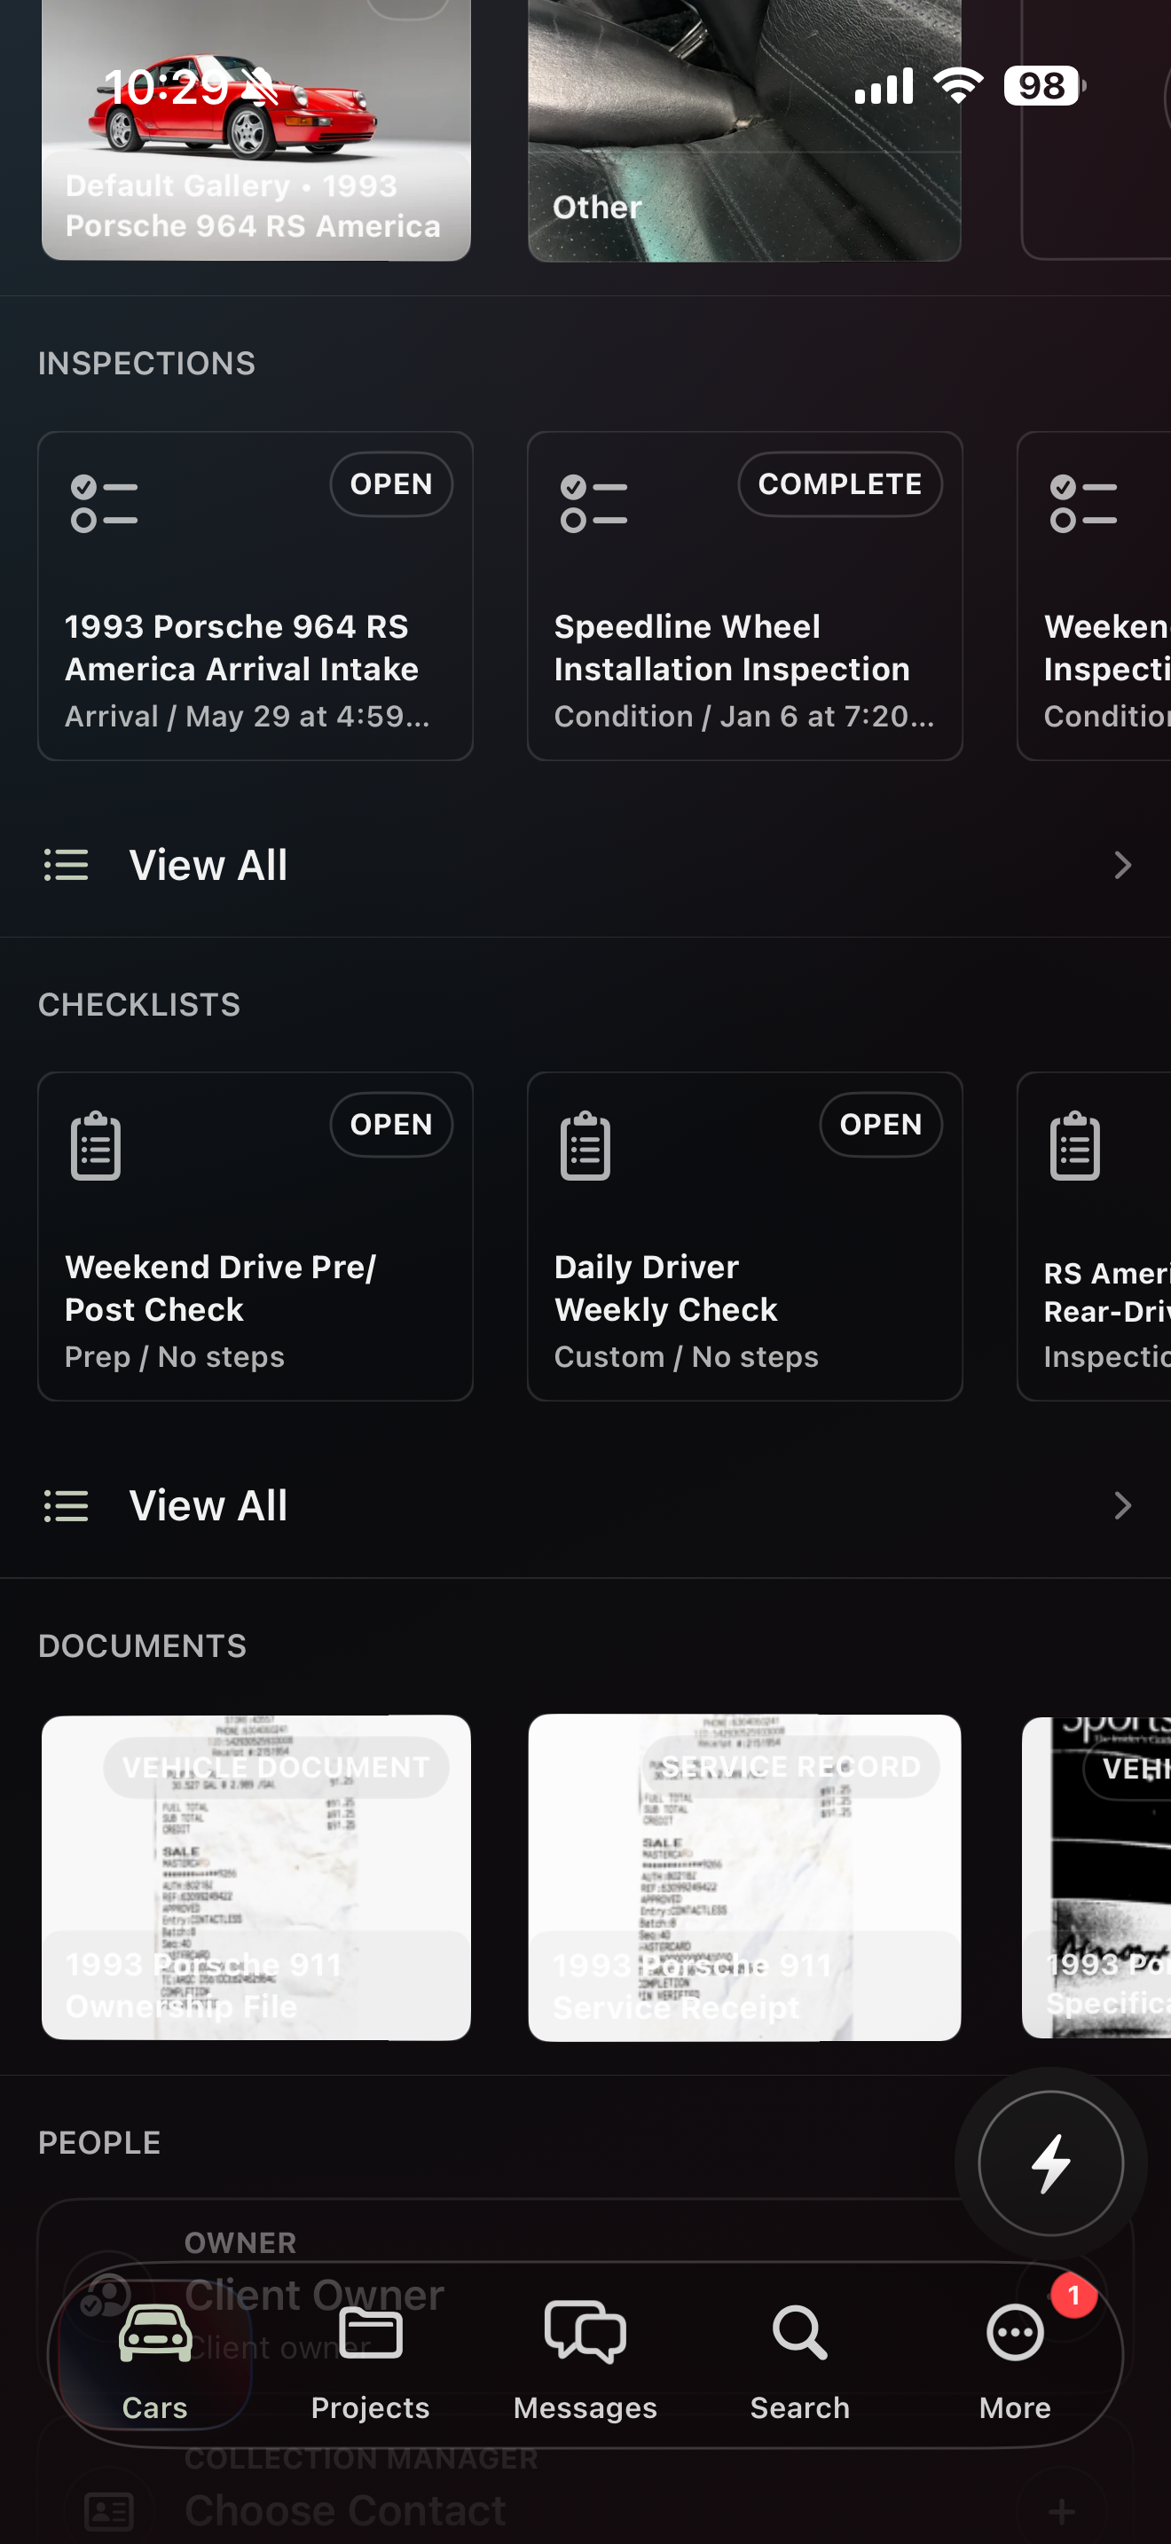The image size is (1171, 2544).
Task: Select the Client Owner person row
Action: tap(585, 2298)
